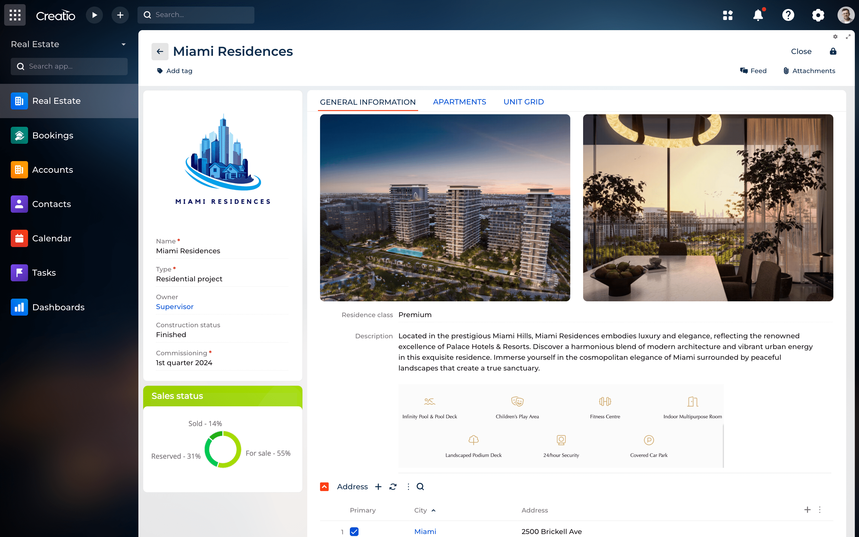859x537 pixels.
Task: Switch to the Apartments tab
Action: (459, 102)
